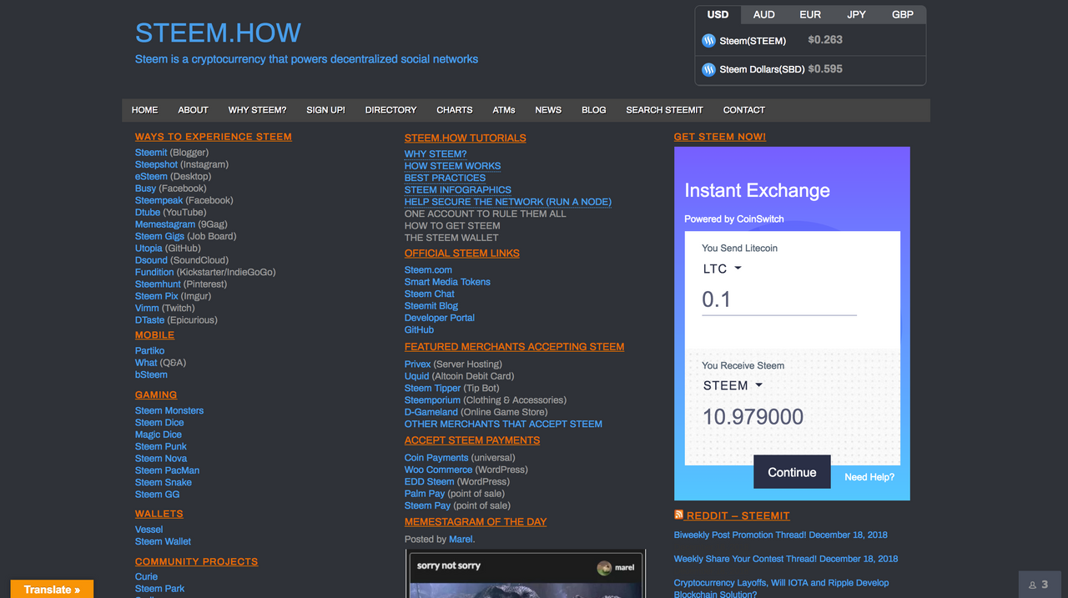Screen dimensions: 1068x598
Task: Open the Memestagram sorry not sorry post image
Action: point(526,575)
